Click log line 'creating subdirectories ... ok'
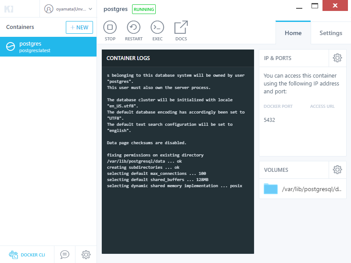 pyautogui.click(x=143, y=167)
